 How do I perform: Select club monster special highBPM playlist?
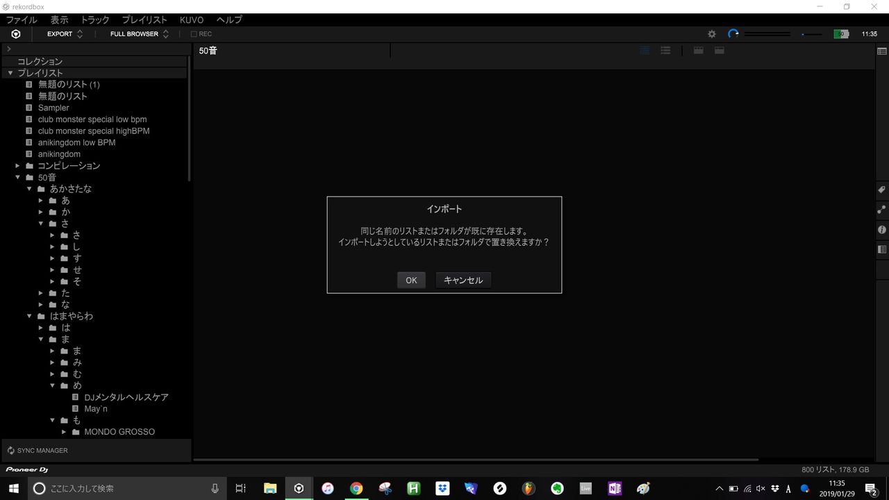[94, 131]
